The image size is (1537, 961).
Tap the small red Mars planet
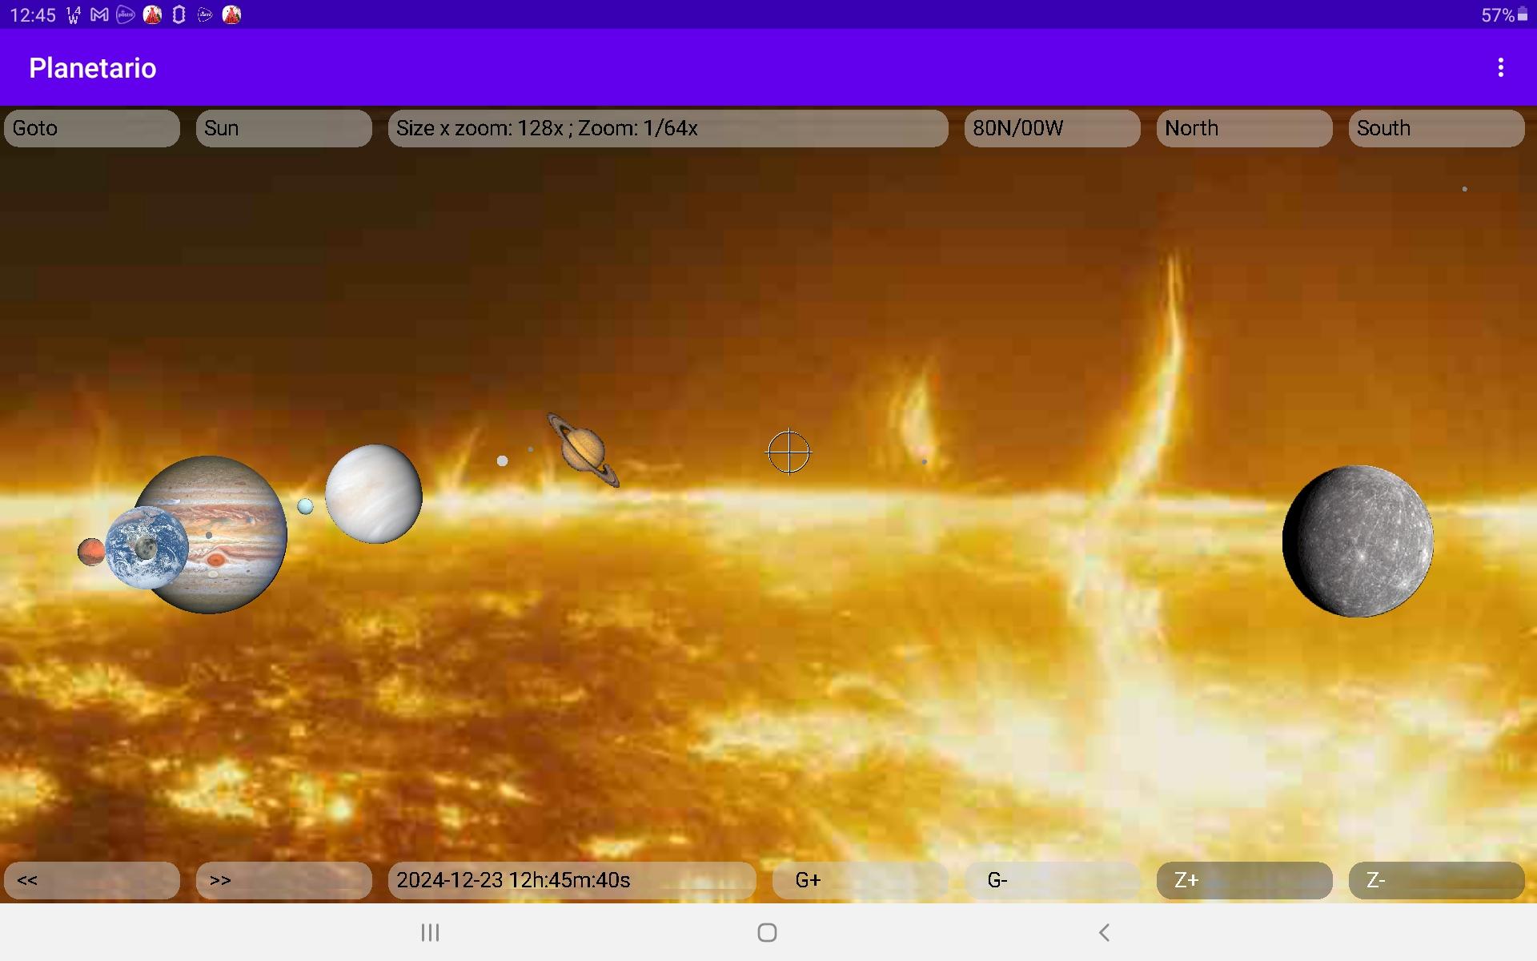click(90, 552)
